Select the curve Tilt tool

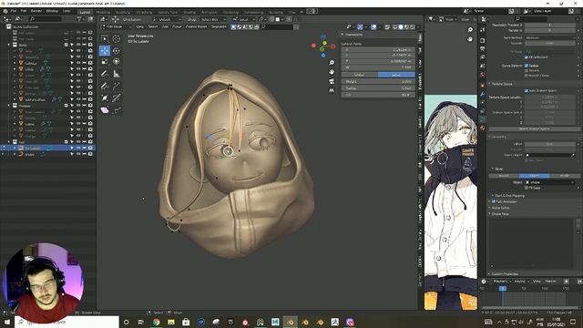pos(117,97)
